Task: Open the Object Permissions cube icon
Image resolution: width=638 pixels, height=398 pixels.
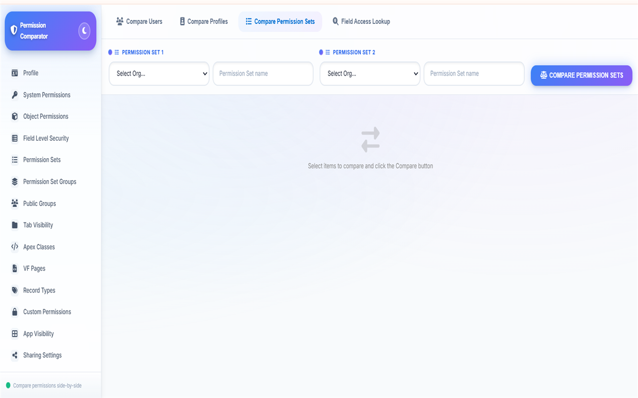Action: 14,116
